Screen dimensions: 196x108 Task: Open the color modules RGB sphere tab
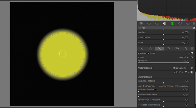(172, 23)
